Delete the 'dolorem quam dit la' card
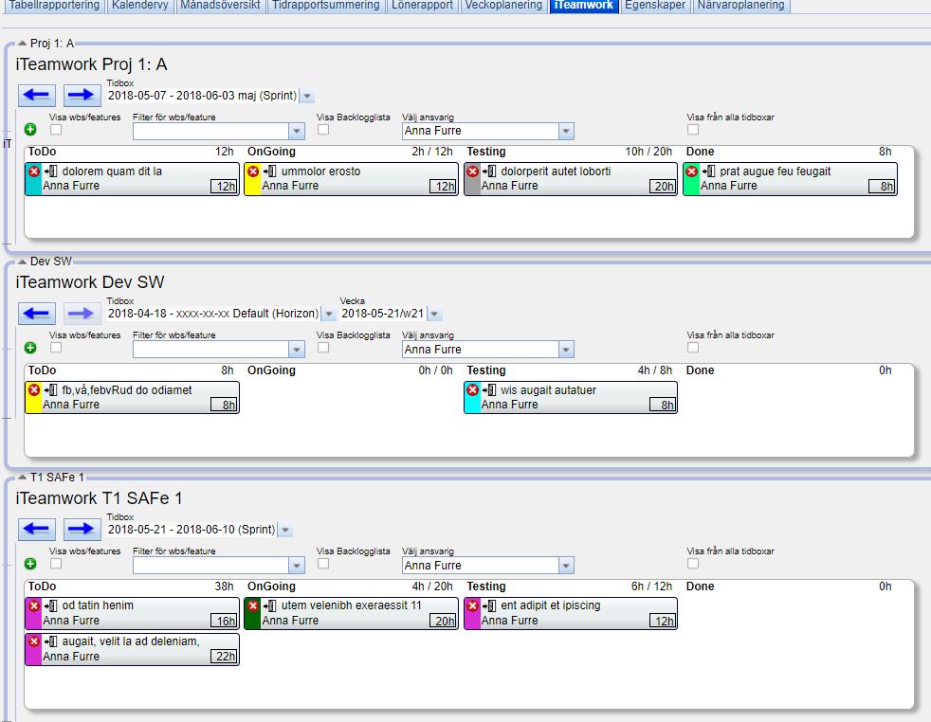The image size is (931, 722). [34, 171]
